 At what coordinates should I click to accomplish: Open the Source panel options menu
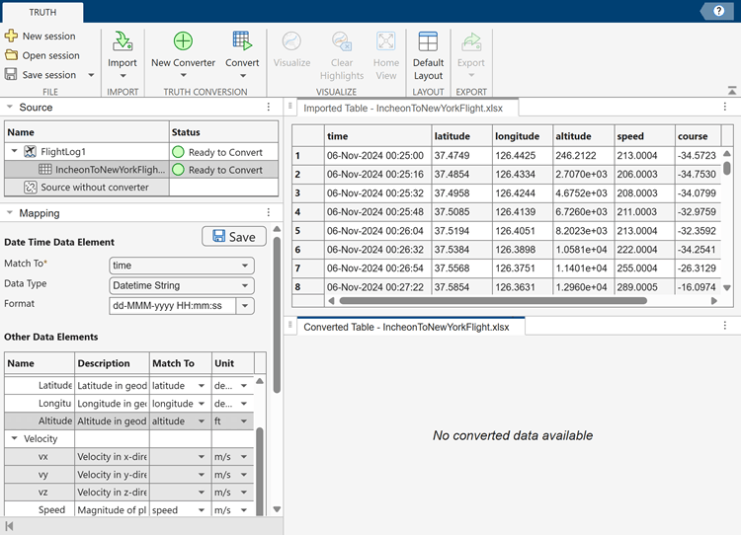click(269, 108)
